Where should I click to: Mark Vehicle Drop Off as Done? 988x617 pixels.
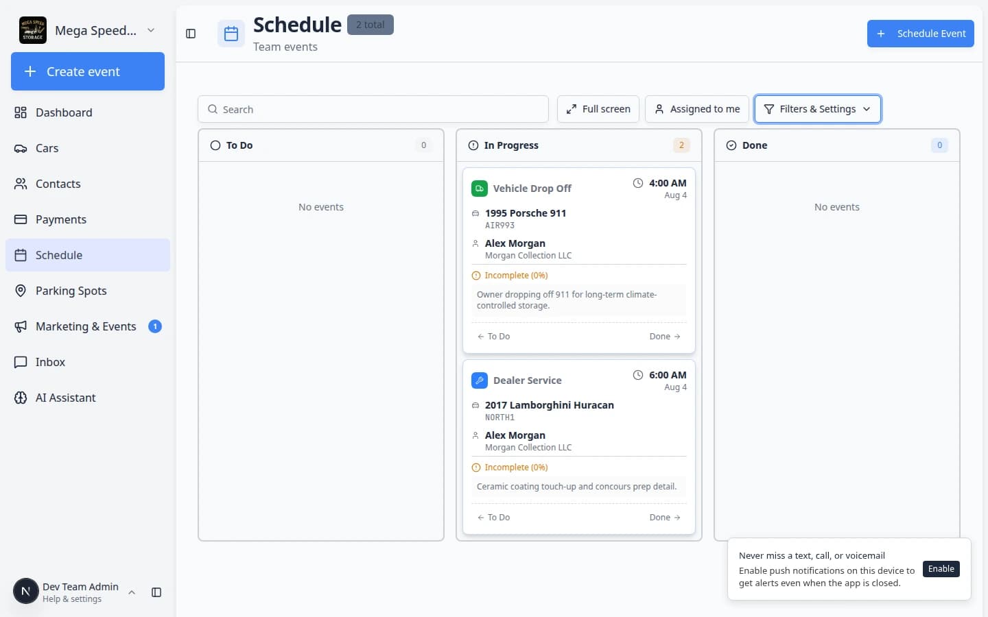coord(665,337)
